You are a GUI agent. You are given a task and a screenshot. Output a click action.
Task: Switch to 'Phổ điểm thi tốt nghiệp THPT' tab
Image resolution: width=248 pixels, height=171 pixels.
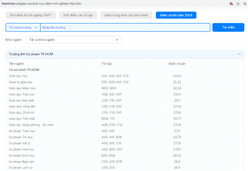pos(31,15)
